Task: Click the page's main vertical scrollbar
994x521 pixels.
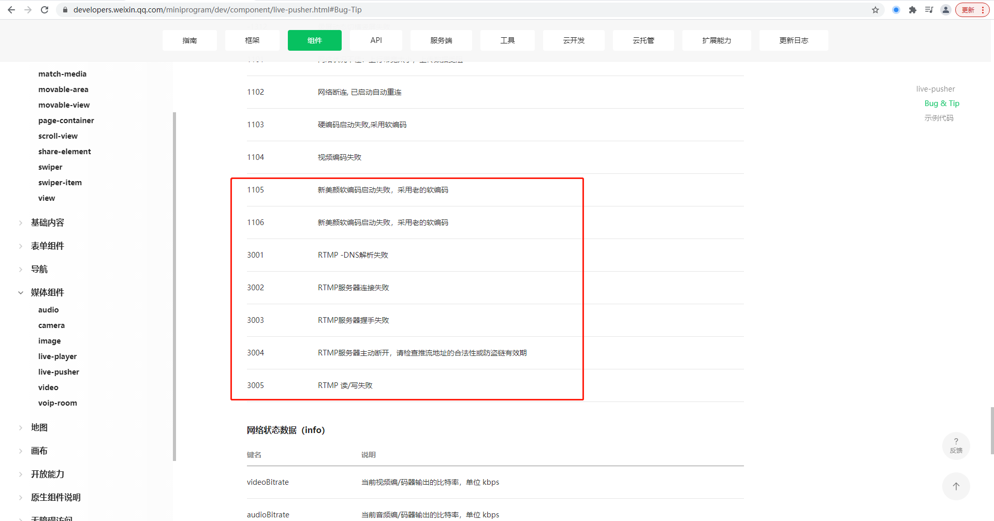Action: point(992,430)
